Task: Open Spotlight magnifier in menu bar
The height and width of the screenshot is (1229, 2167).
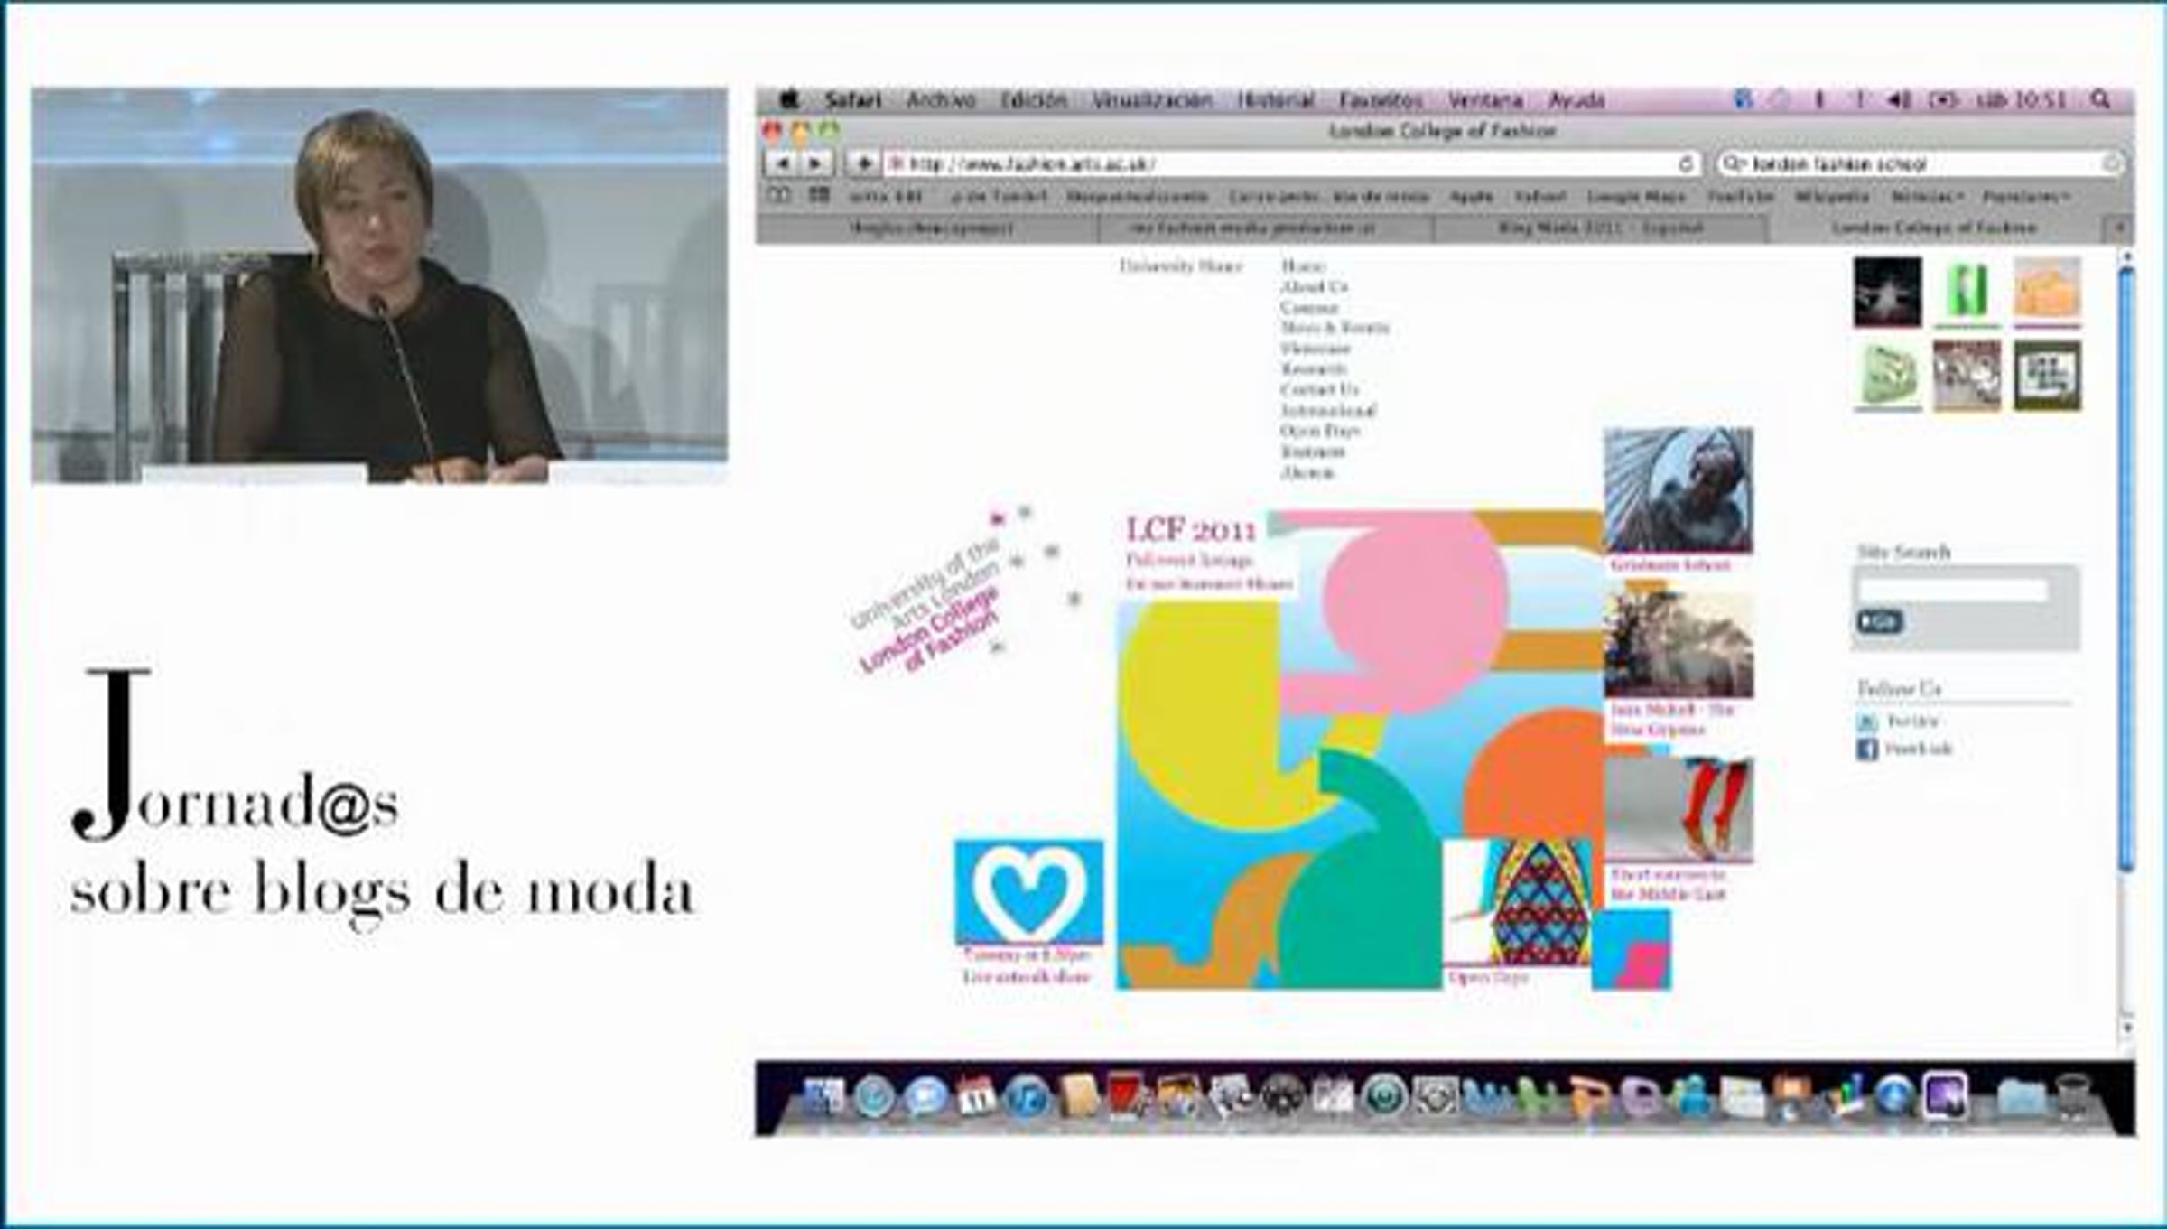Action: 2100,99
